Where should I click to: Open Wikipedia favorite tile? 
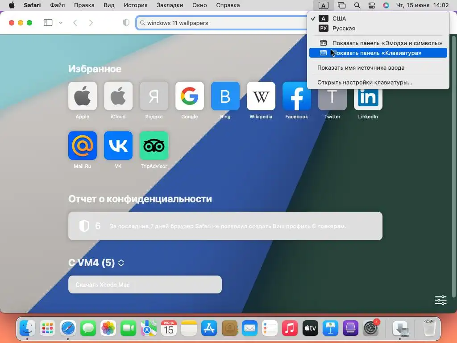(x=261, y=96)
